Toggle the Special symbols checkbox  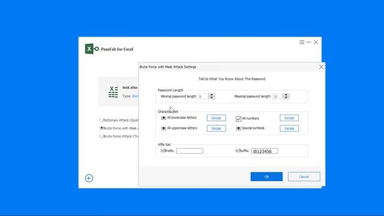[x=238, y=128]
